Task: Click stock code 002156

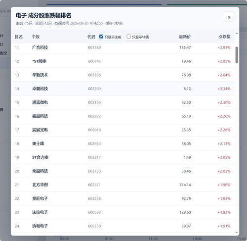Action: [94, 102]
